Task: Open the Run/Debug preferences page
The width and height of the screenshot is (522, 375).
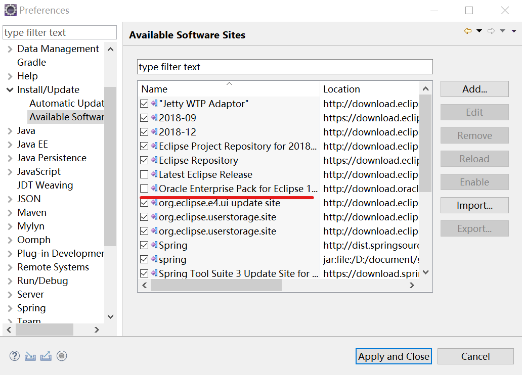Action: (42, 280)
